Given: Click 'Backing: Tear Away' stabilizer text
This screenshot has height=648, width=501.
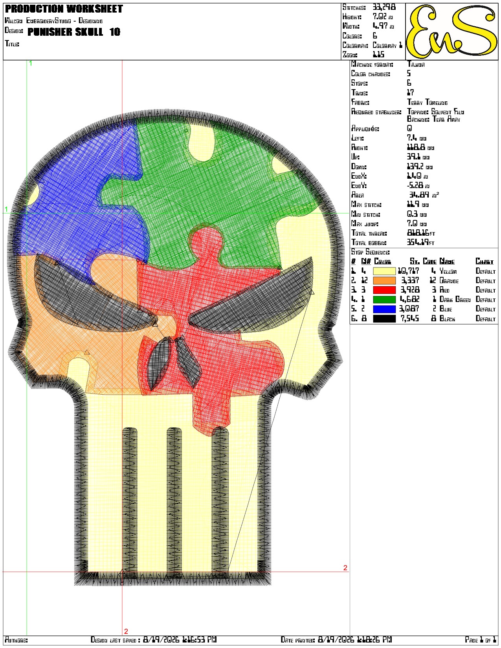Looking at the screenshot, I should coord(433,119).
